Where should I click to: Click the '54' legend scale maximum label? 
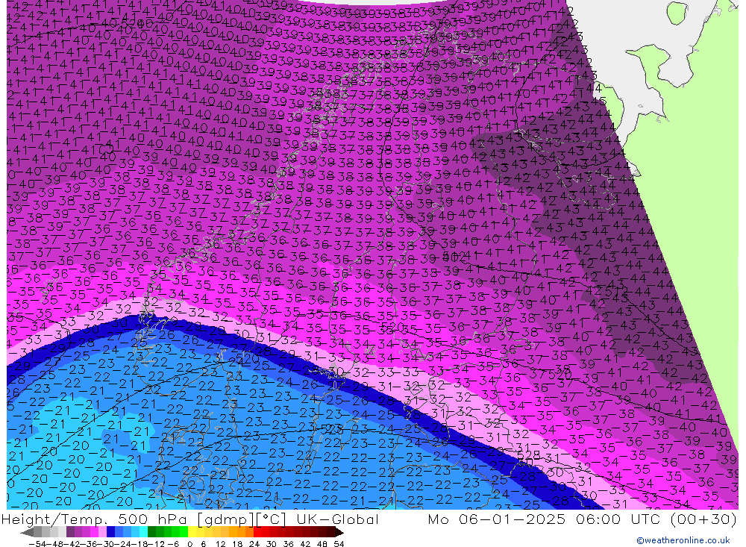click(x=339, y=544)
